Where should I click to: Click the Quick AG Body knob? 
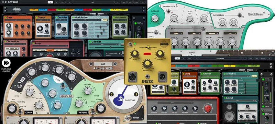point(45,68)
